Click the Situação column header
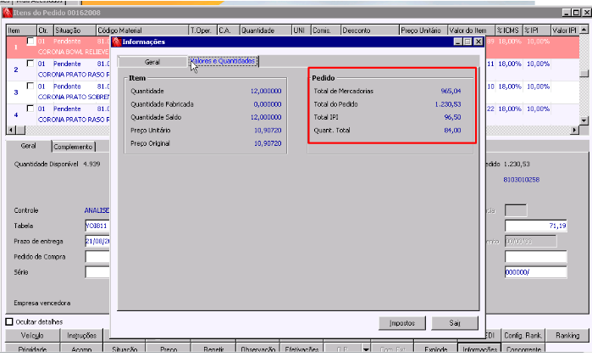This screenshot has width=592, height=357. (75, 31)
